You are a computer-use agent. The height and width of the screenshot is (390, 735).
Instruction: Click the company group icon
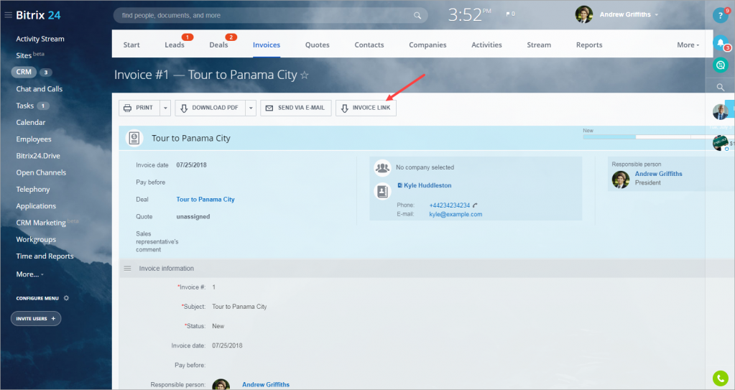point(382,167)
